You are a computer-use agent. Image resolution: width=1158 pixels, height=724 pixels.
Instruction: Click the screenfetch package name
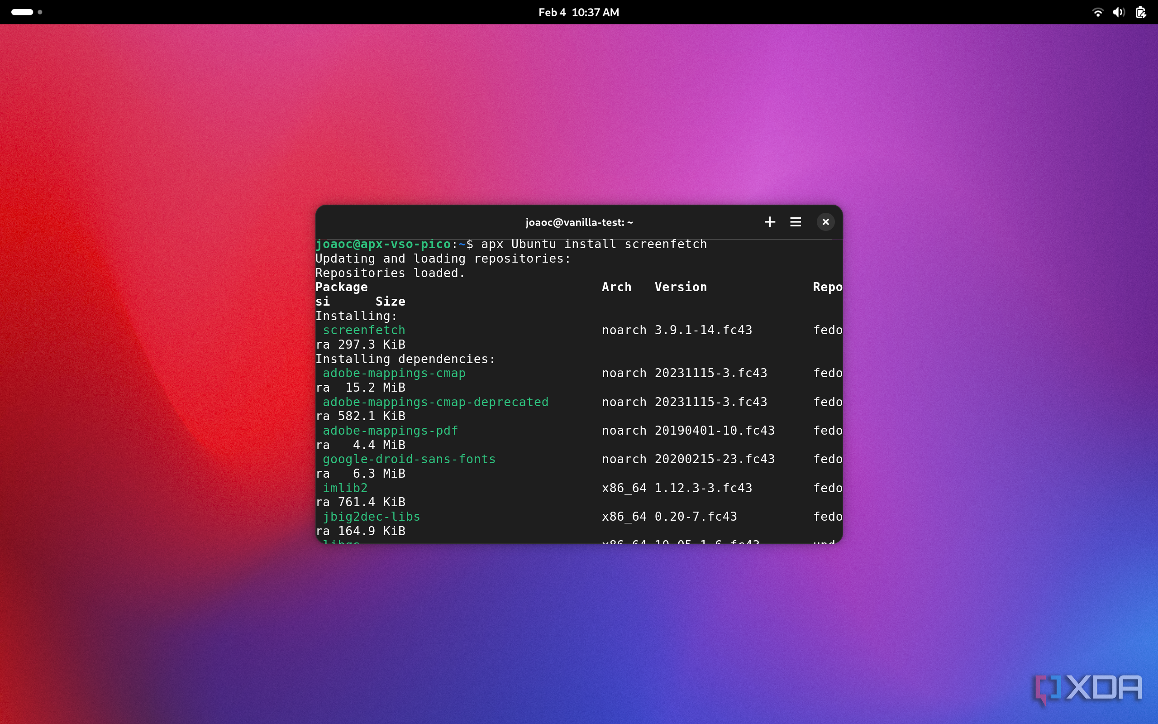(x=364, y=331)
